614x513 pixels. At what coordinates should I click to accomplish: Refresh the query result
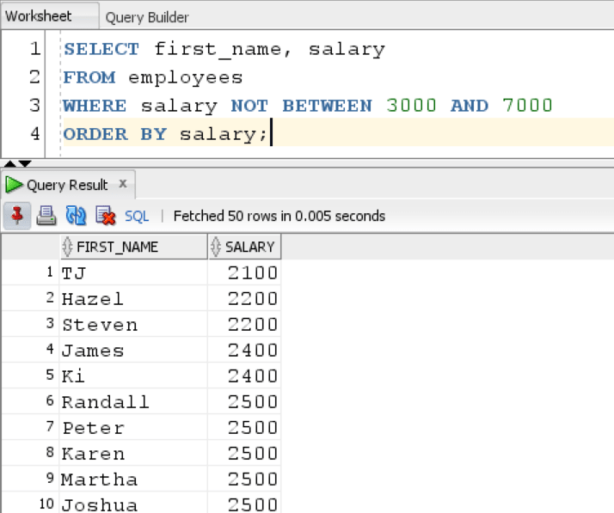76,216
